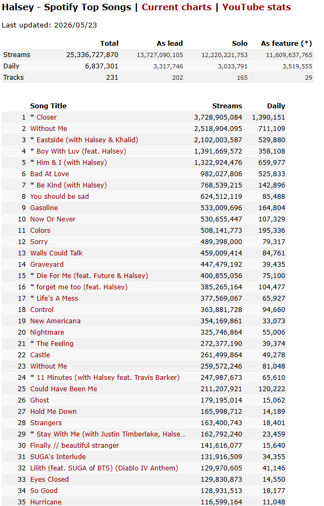Open the Gasoline track link
This screenshot has width=324, height=506.
click(x=44, y=207)
